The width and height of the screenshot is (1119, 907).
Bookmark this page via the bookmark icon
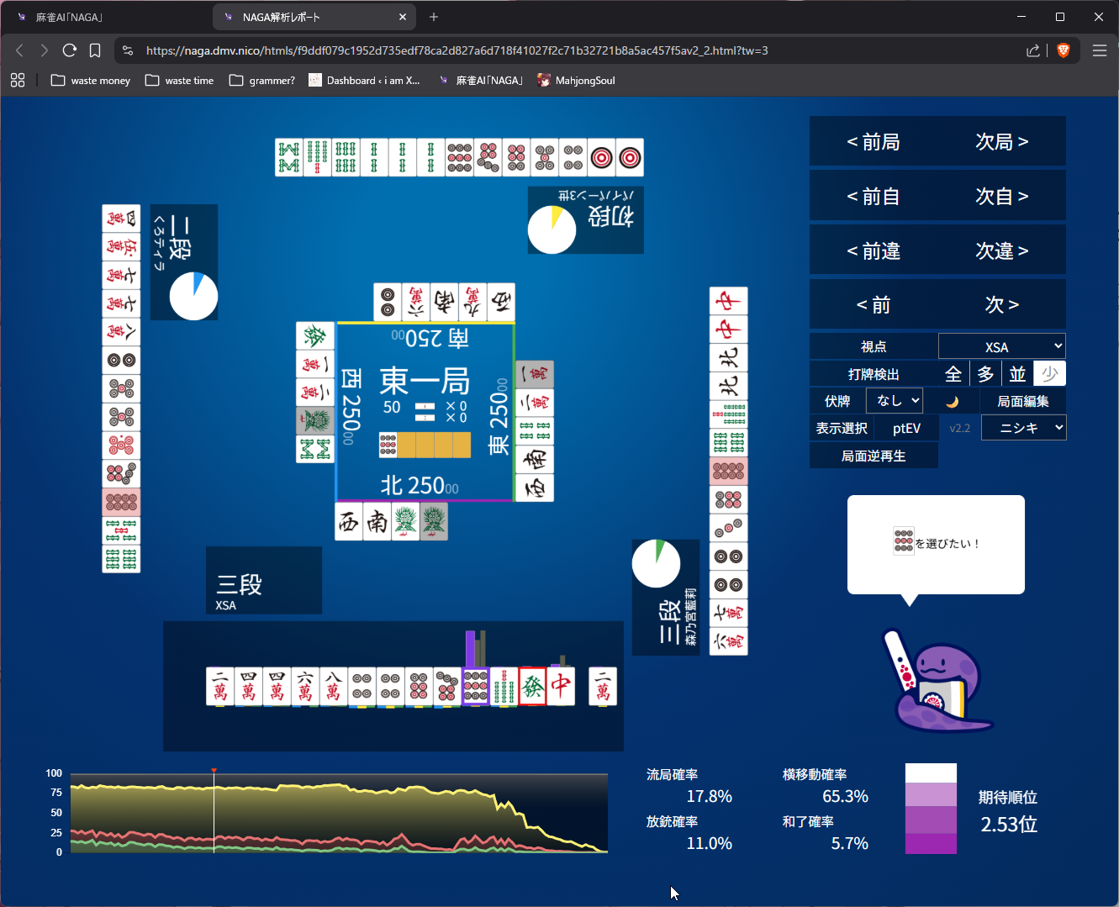[95, 50]
